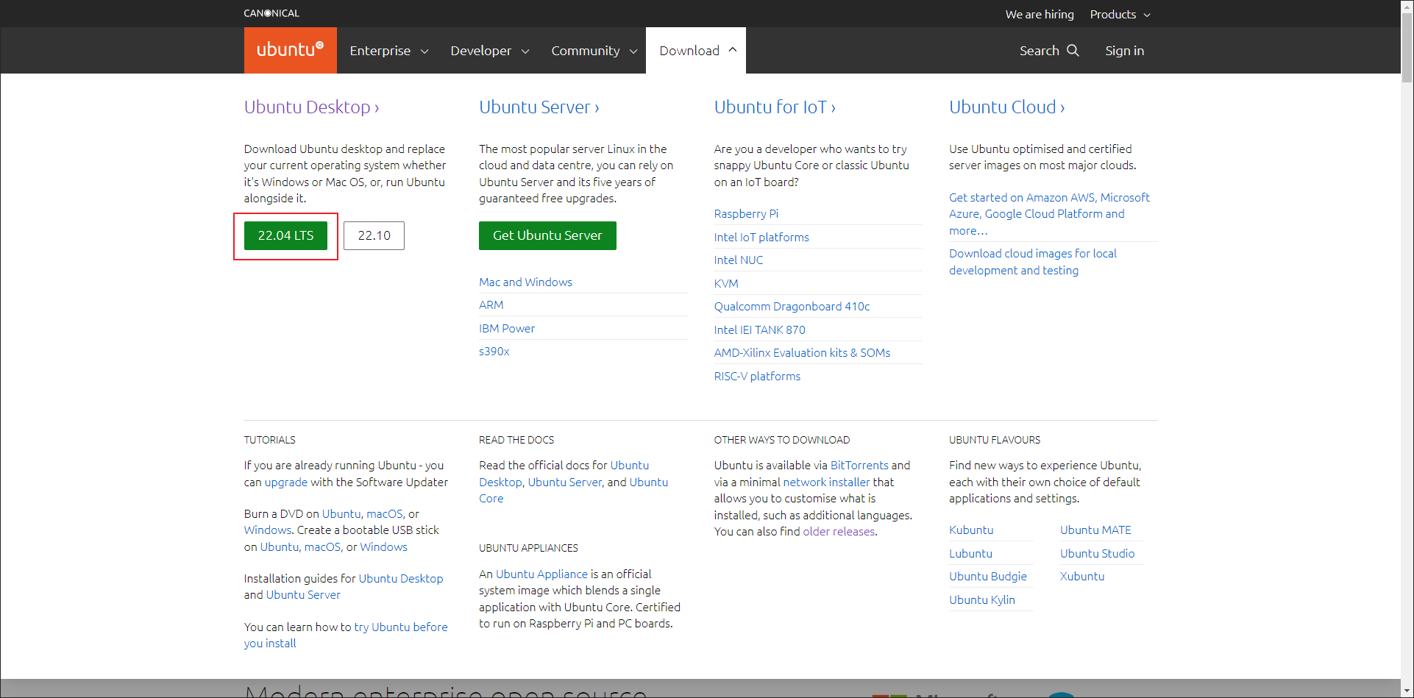The width and height of the screenshot is (1414, 698).
Task: Click the Ubuntu logo home button
Action: (290, 50)
